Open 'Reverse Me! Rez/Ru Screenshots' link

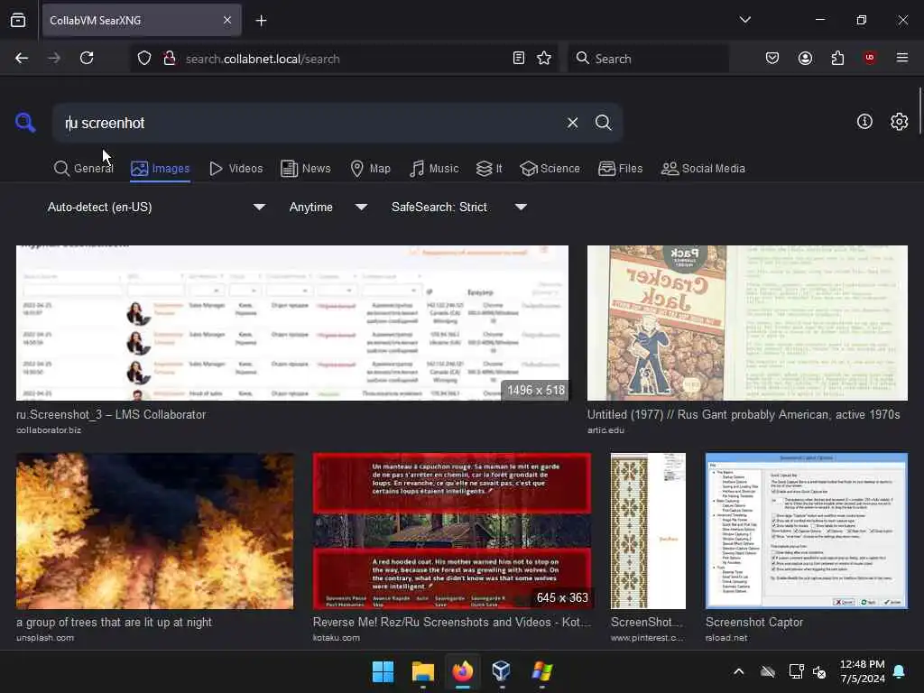point(452,623)
